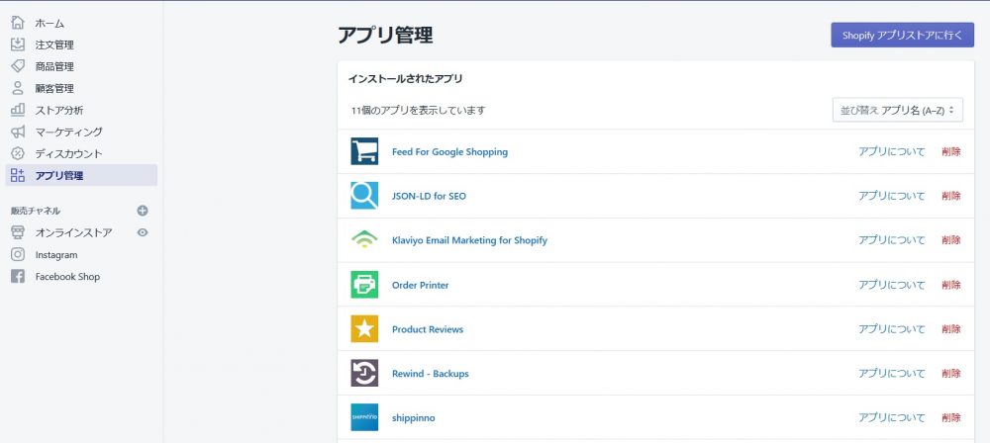Open Facebook Shop sales channel
The height and width of the screenshot is (443, 990).
pyautogui.click(x=67, y=277)
